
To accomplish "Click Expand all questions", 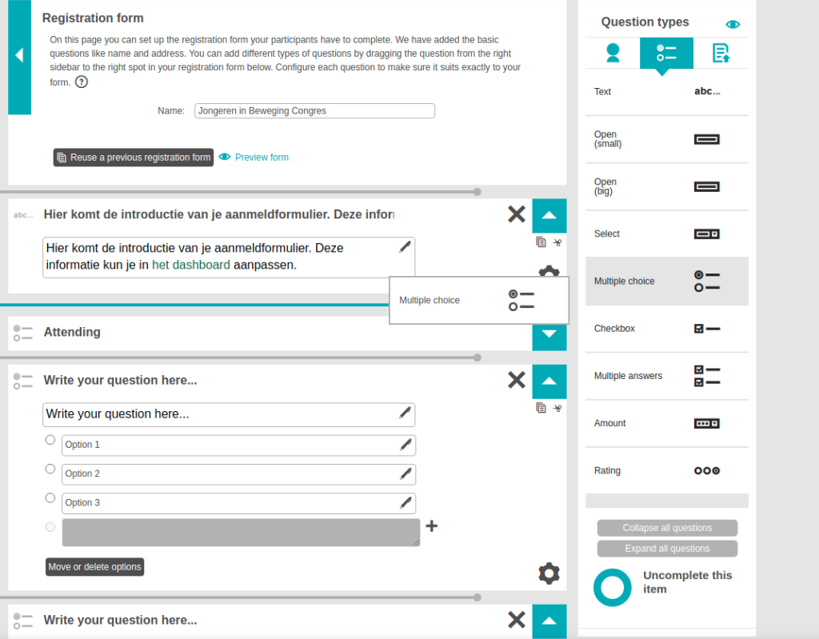I will pyautogui.click(x=667, y=549).
